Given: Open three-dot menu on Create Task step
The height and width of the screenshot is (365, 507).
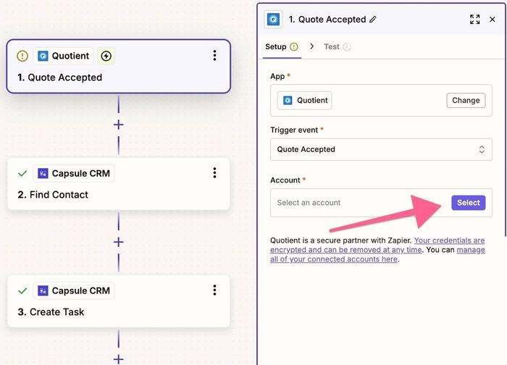Looking at the screenshot, I should tap(214, 290).
